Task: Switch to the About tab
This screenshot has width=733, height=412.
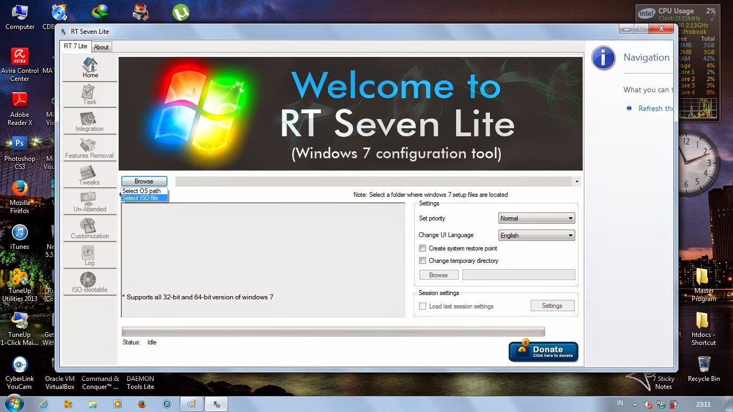Action: pos(101,47)
